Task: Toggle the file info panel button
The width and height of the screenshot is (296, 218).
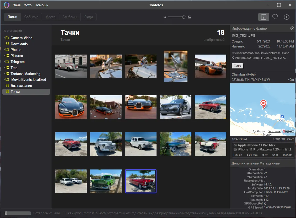Action: point(263,17)
